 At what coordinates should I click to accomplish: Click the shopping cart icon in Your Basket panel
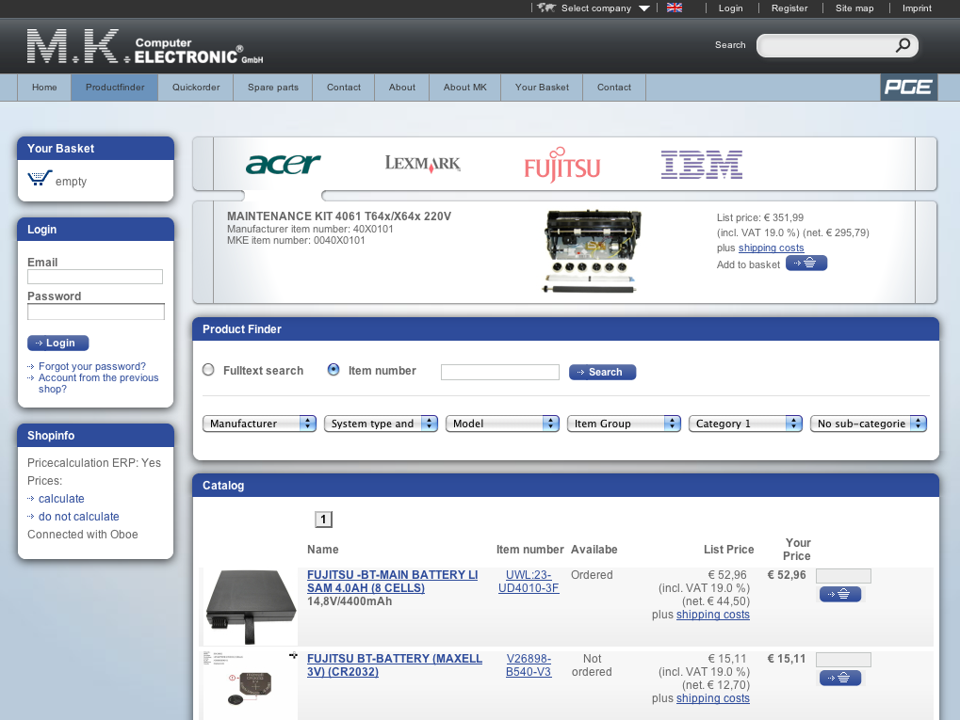(38, 178)
